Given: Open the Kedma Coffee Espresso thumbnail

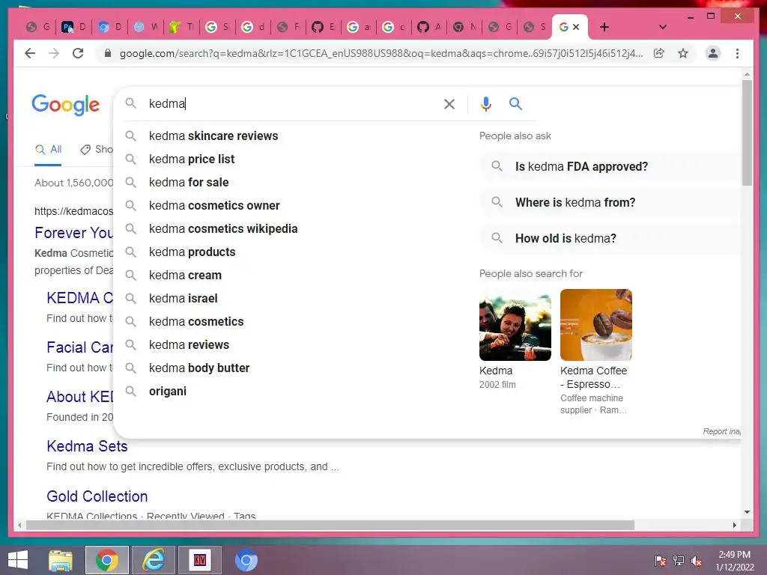Looking at the screenshot, I should click(x=595, y=325).
